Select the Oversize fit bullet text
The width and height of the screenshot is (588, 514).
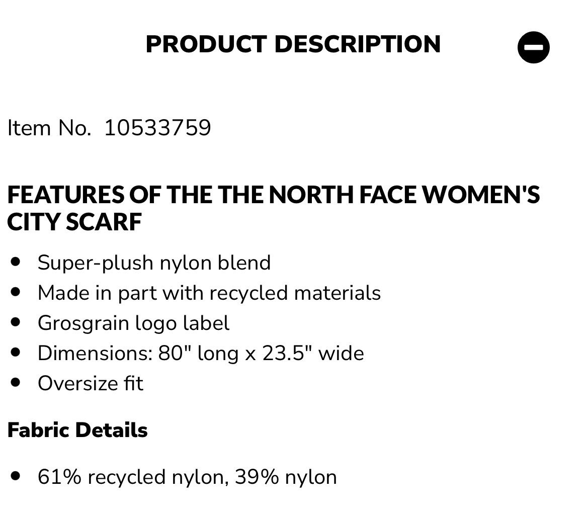(x=91, y=384)
